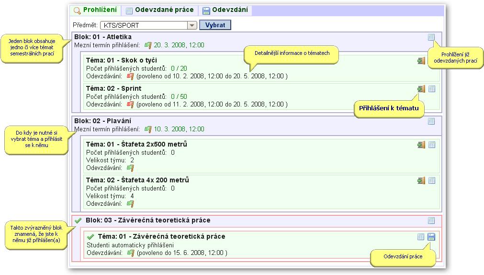This screenshot has height=275, width=484.
Task: Click topic title Téma: 02 - Štafeta 4x 200 metrů
Action: pos(137,180)
